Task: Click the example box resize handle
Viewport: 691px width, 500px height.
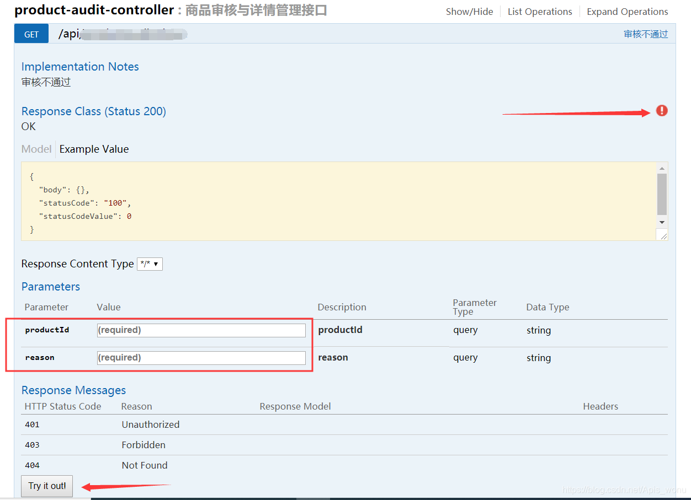Action: click(x=663, y=235)
